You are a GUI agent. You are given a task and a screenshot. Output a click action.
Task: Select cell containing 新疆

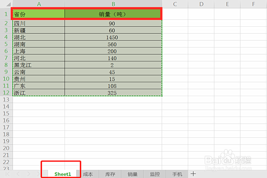click(x=39, y=30)
